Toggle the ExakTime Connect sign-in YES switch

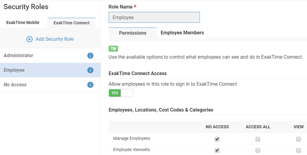coord(121,93)
